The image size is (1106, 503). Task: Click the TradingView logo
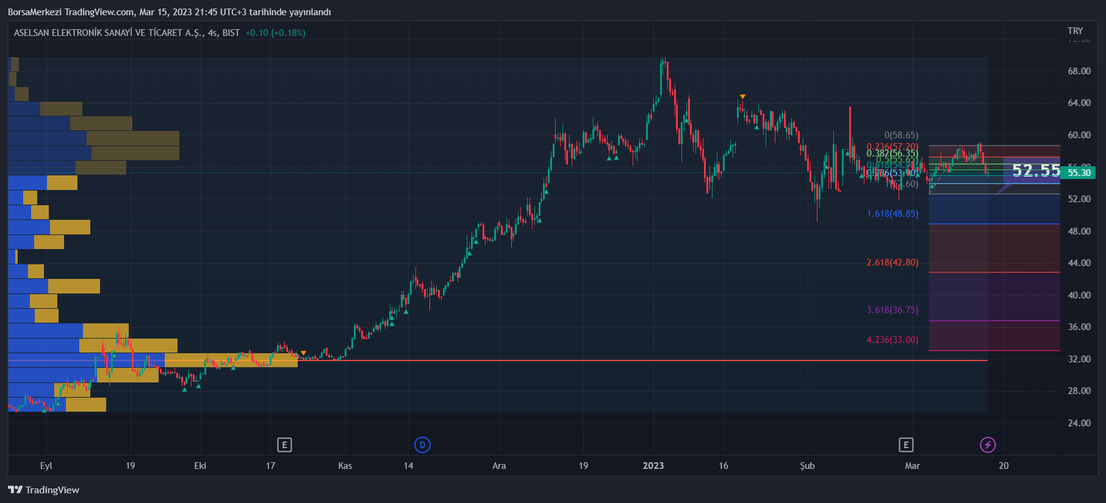point(43,490)
